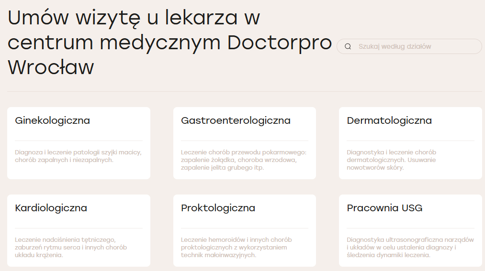Viewport: 485px width, 271px height.
Task: Open the Gastroenterologiczna department card
Action: pos(245,143)
